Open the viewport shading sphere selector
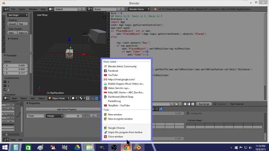Image resolution: width=269 pixels, height=151 pixels. pos(74,98)
